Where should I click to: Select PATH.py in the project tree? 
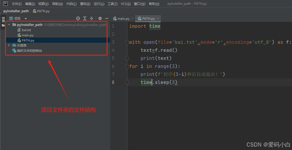(x=28, y=40)
